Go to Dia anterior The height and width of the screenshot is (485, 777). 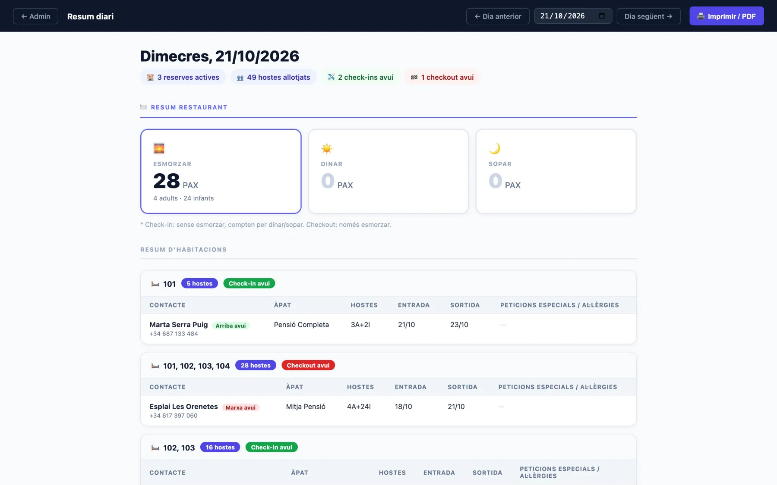click(x=498, y=16)
